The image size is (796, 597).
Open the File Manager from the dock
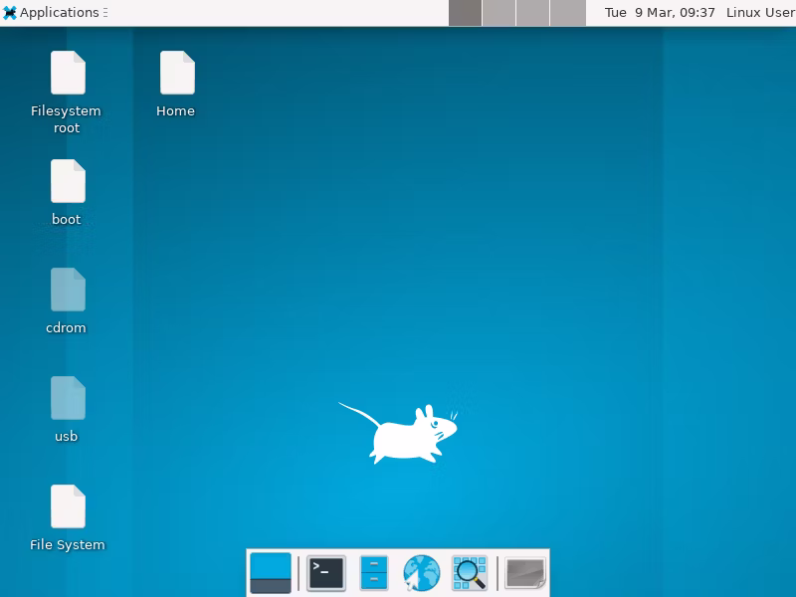point(374,573)
